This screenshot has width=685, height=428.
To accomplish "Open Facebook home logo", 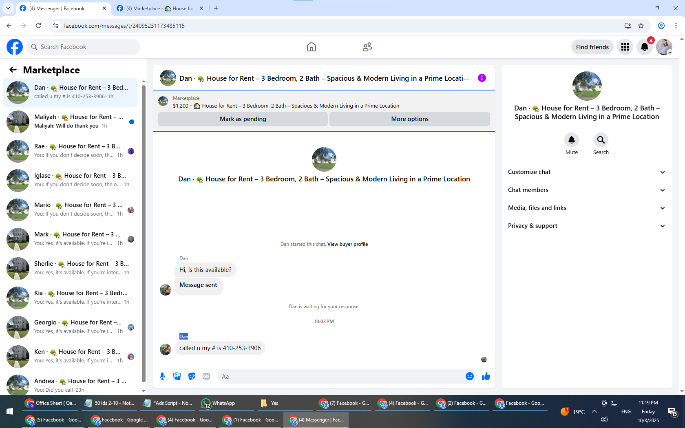I will point(15,47).
